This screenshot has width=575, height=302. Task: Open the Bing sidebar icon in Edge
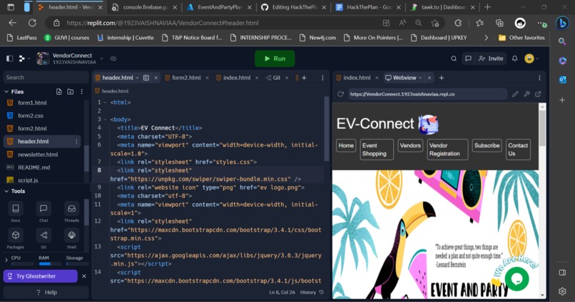[x=562, y=23]
